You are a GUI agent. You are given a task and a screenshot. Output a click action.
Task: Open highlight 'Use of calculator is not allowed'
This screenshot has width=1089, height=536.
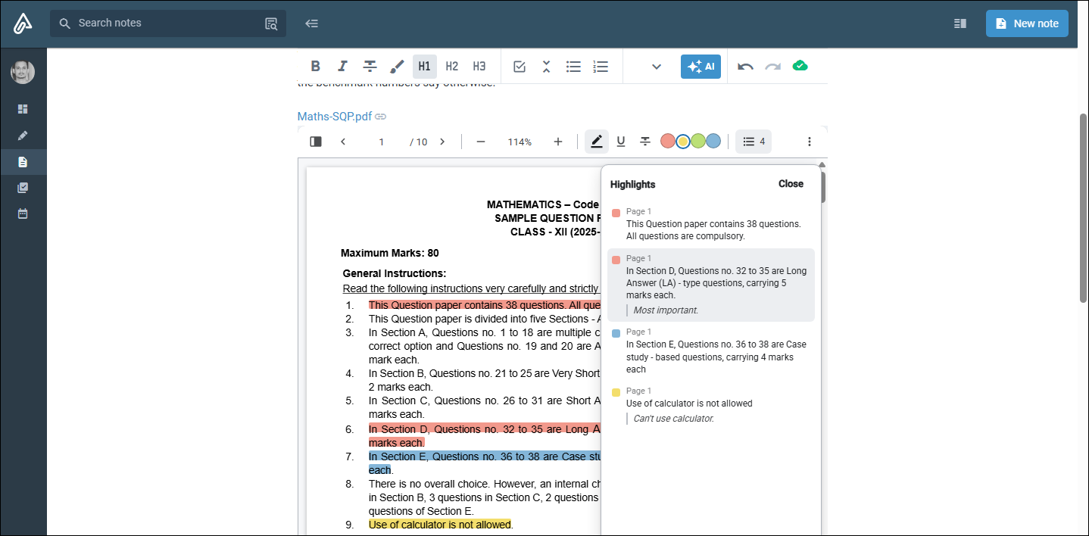[x=710, y=405]
